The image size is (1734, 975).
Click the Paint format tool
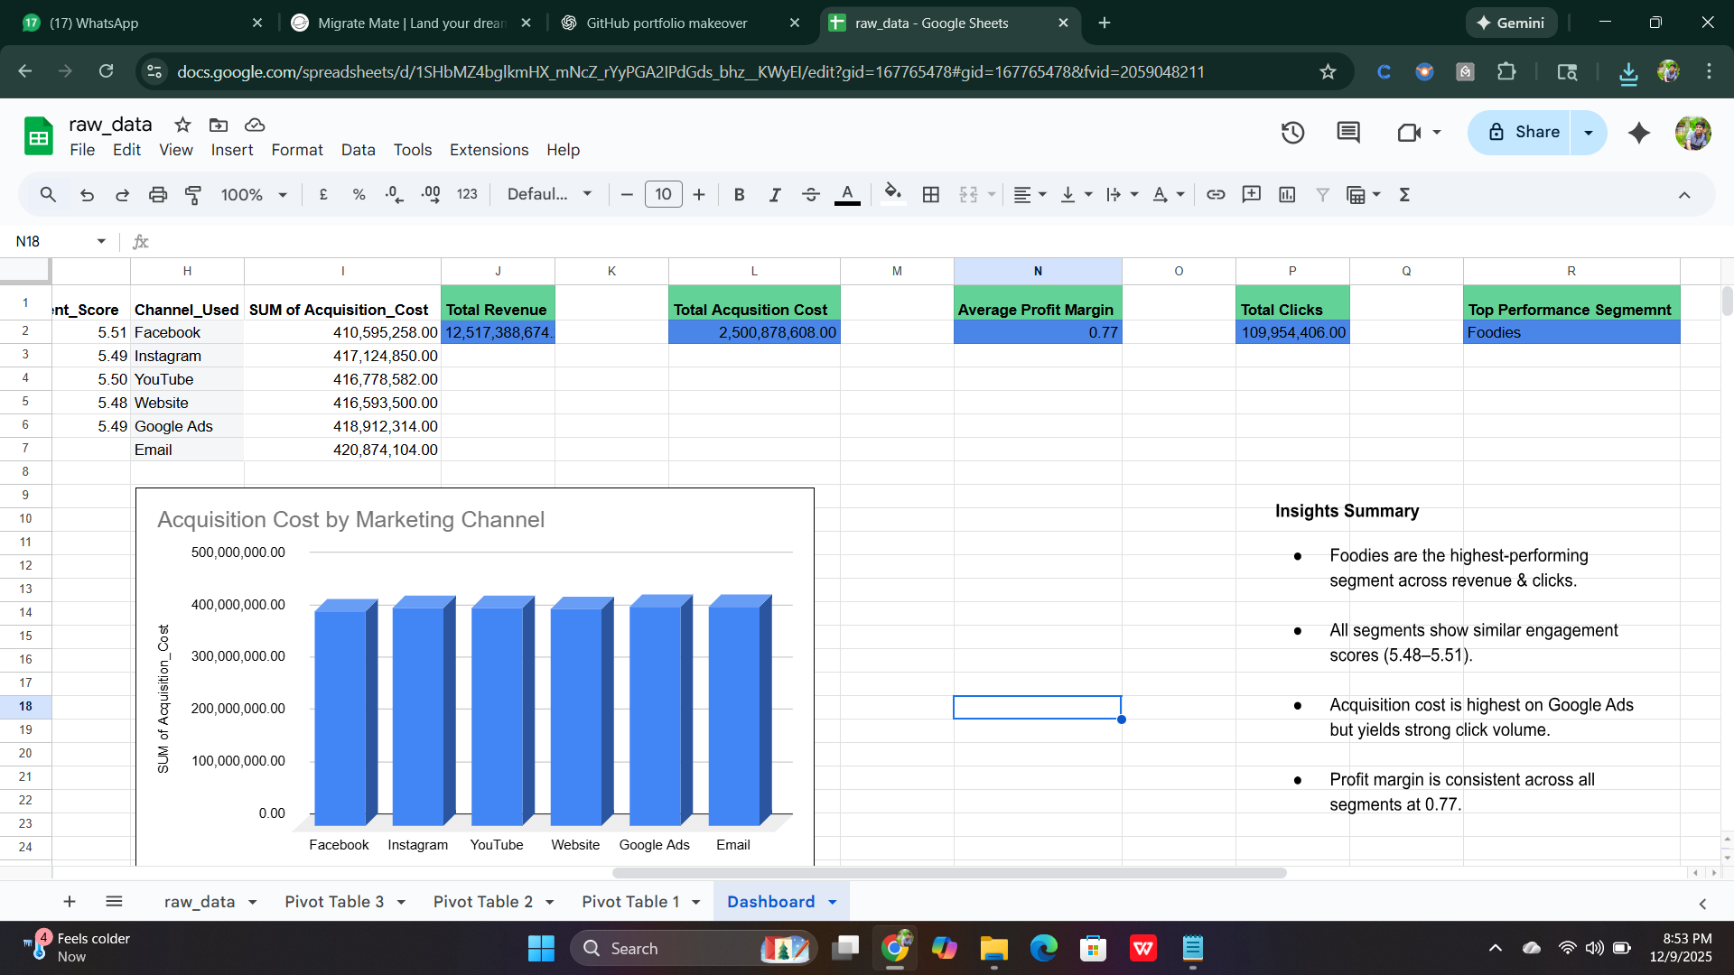click(x=192, y=194)
